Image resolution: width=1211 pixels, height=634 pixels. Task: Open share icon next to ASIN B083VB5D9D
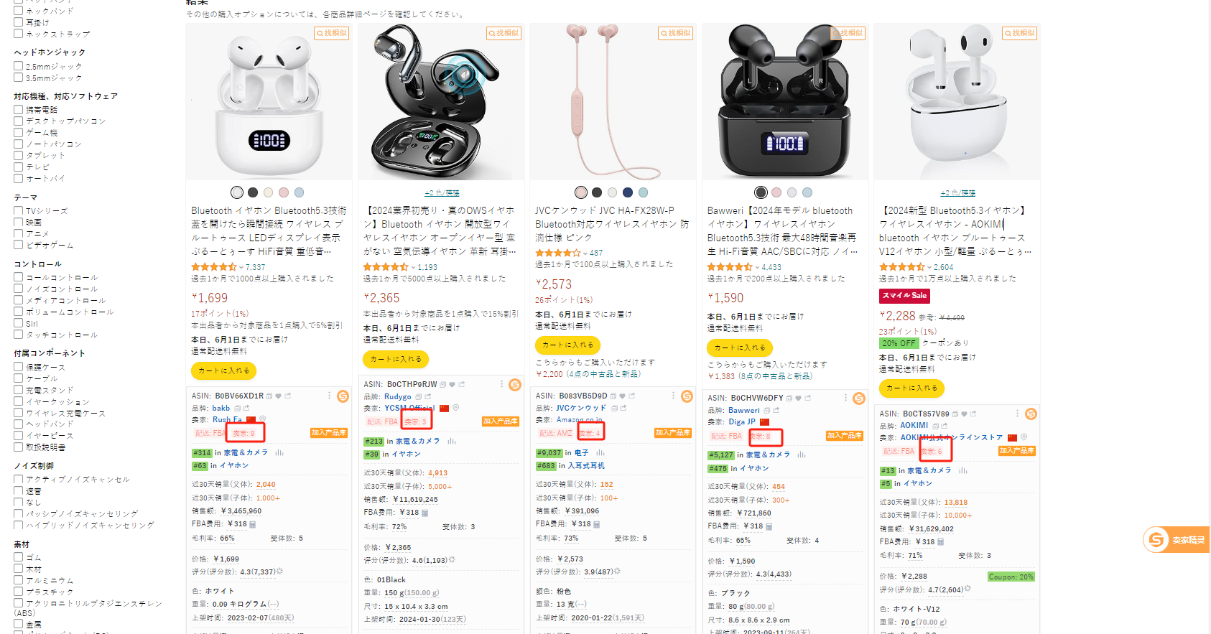[632, 396]
